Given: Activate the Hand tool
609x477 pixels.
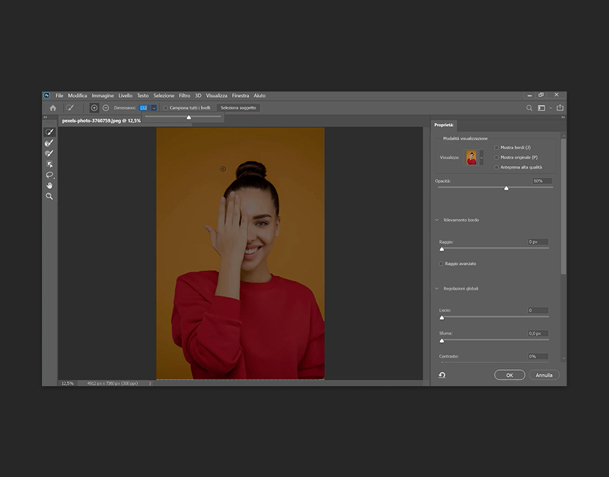Looking at the screenshot, I should 49,185.
